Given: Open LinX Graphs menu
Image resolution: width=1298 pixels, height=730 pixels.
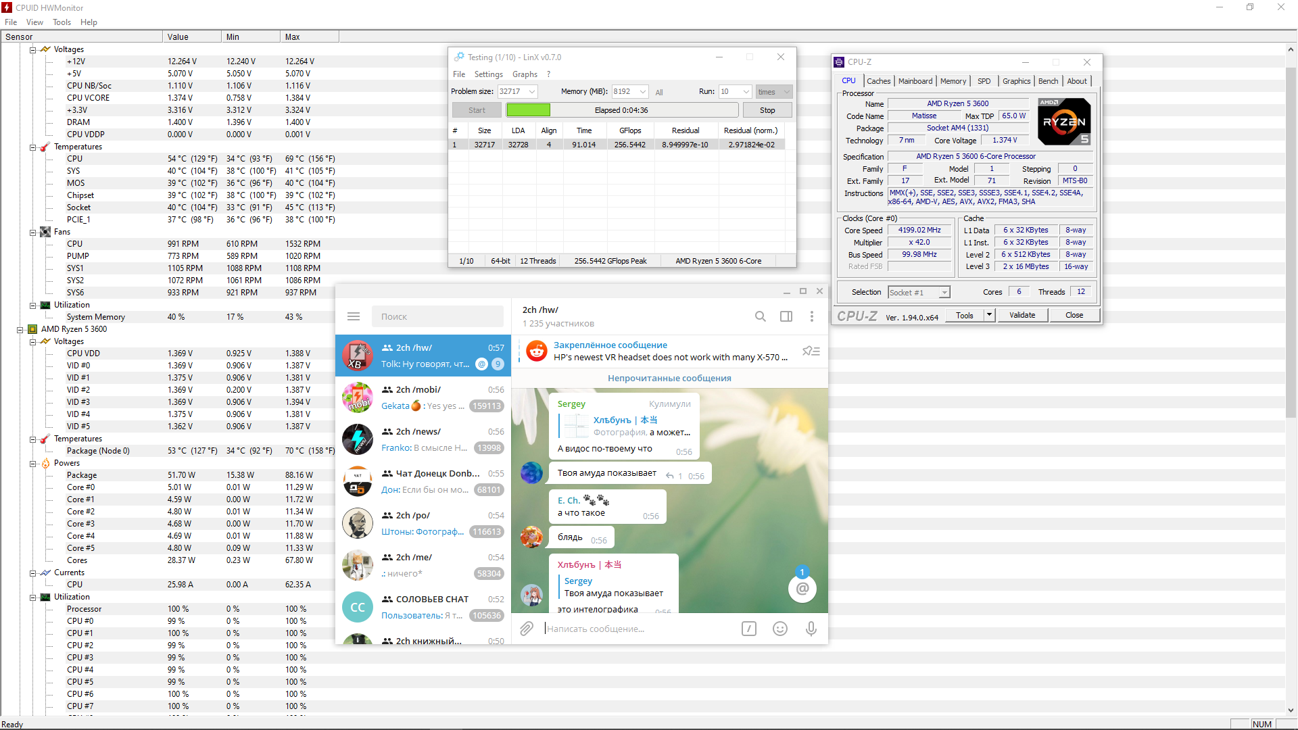Looking at the screenshot, I should (x=525, y=74).
